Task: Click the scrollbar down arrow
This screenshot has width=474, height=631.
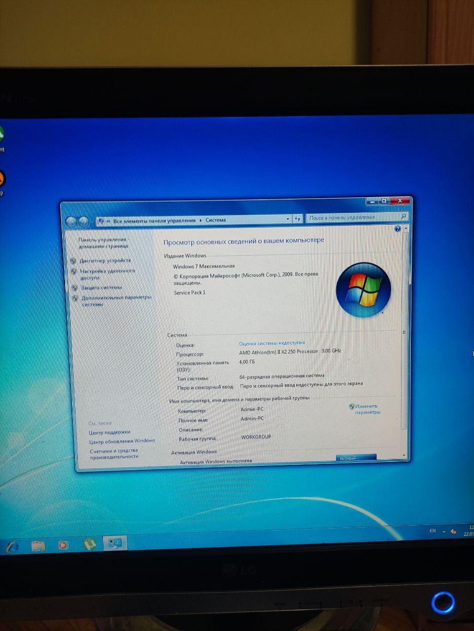Action: [404, 455]
